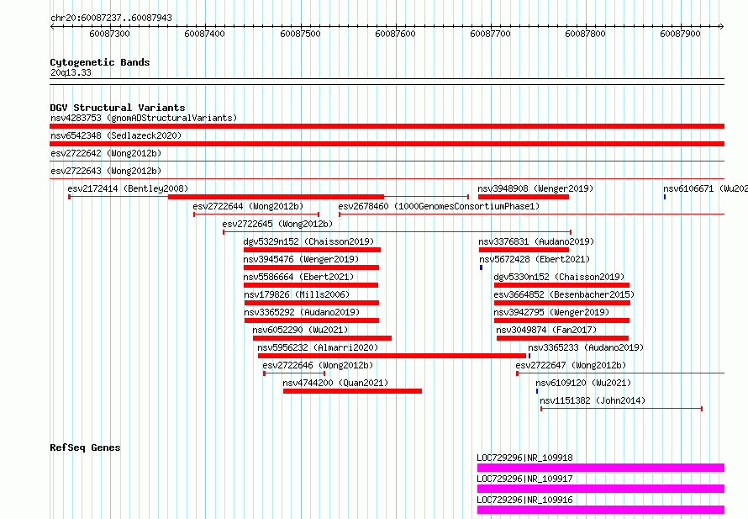The height and width of the screenshot is (519, 748).
Task: Click magenta bar under LOC729296|NR_109917
Action: coord(601,489)
